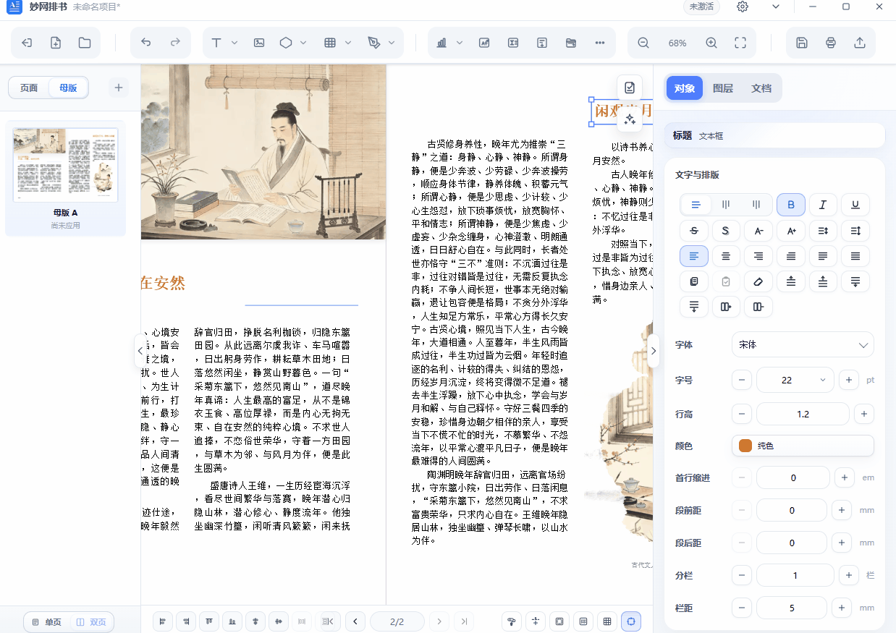Open a project with the folder icon

point(85,43)
